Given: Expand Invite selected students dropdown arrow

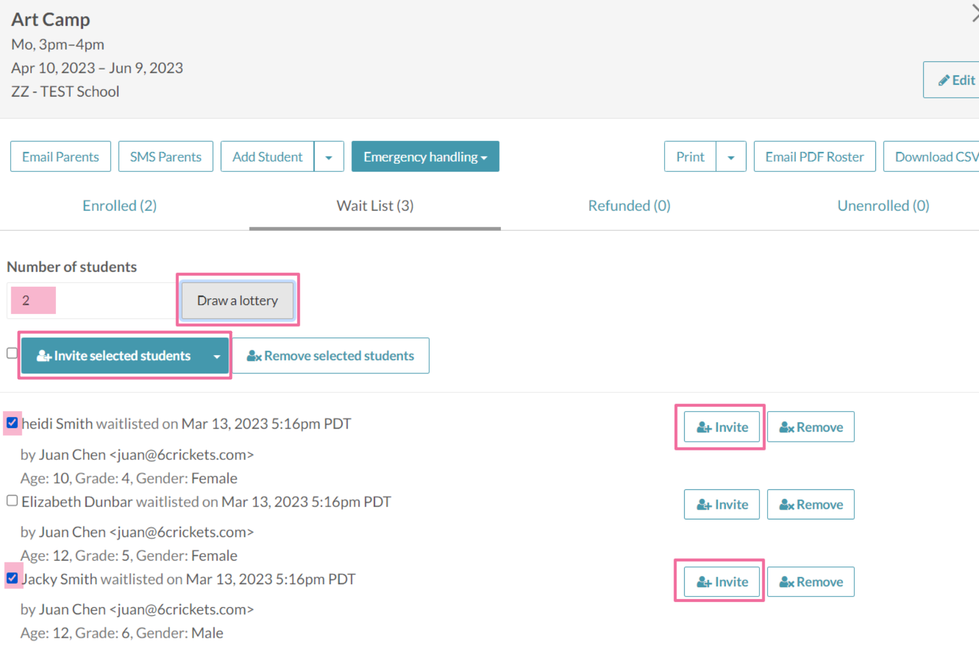Looking at the screenshot, I should coord(217,356).
